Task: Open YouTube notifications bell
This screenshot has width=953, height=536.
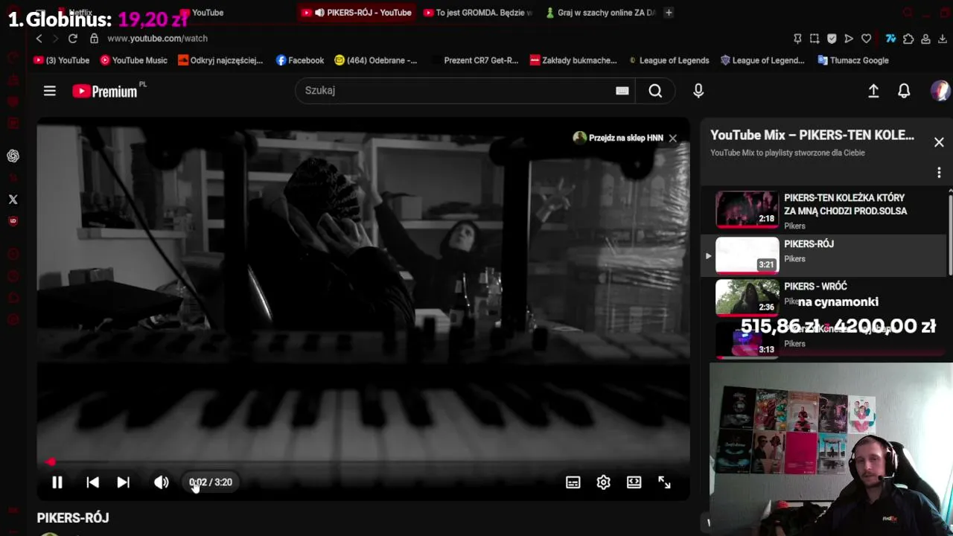Action: (904, 91)
